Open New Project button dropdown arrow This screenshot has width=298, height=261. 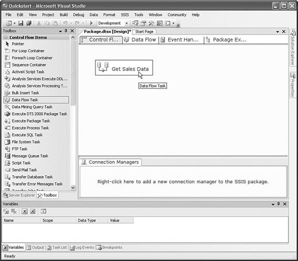(14, 23)
